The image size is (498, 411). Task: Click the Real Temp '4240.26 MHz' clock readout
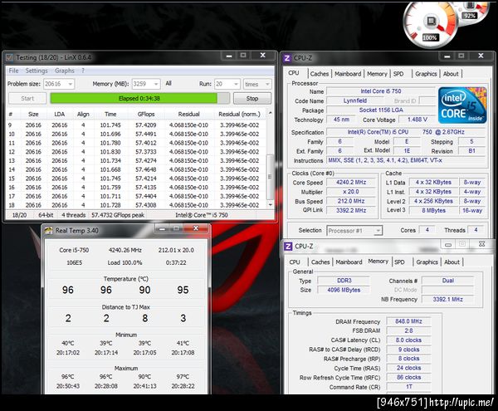coord(125,250)
